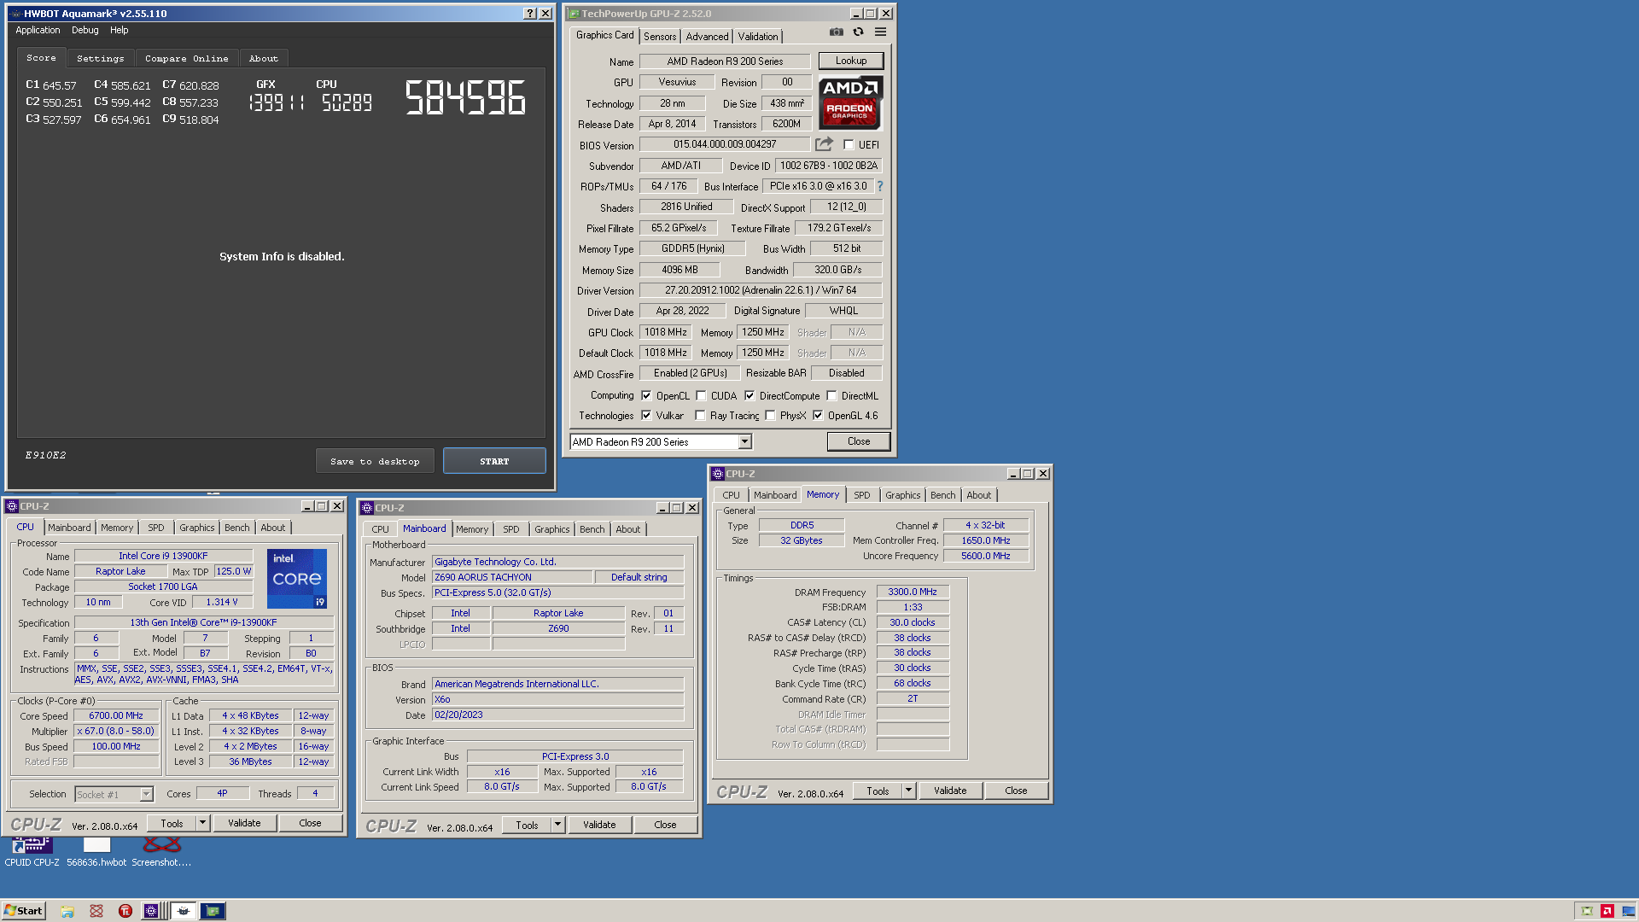Click the Aquamark help question mark button
The width and height of the screenshot is (1639, 922).
point(530,14)
